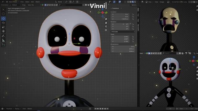This screenshot has width=198, height=111.
Task: Edit Scale X value field
Action: coord(120,37)
